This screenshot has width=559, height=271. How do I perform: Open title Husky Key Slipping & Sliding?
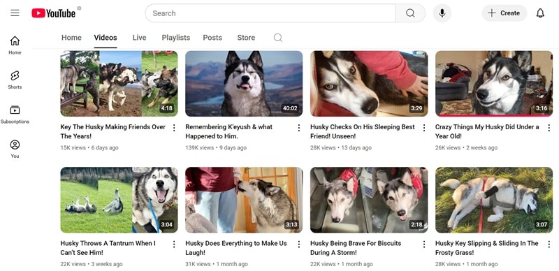pos(486,248)
